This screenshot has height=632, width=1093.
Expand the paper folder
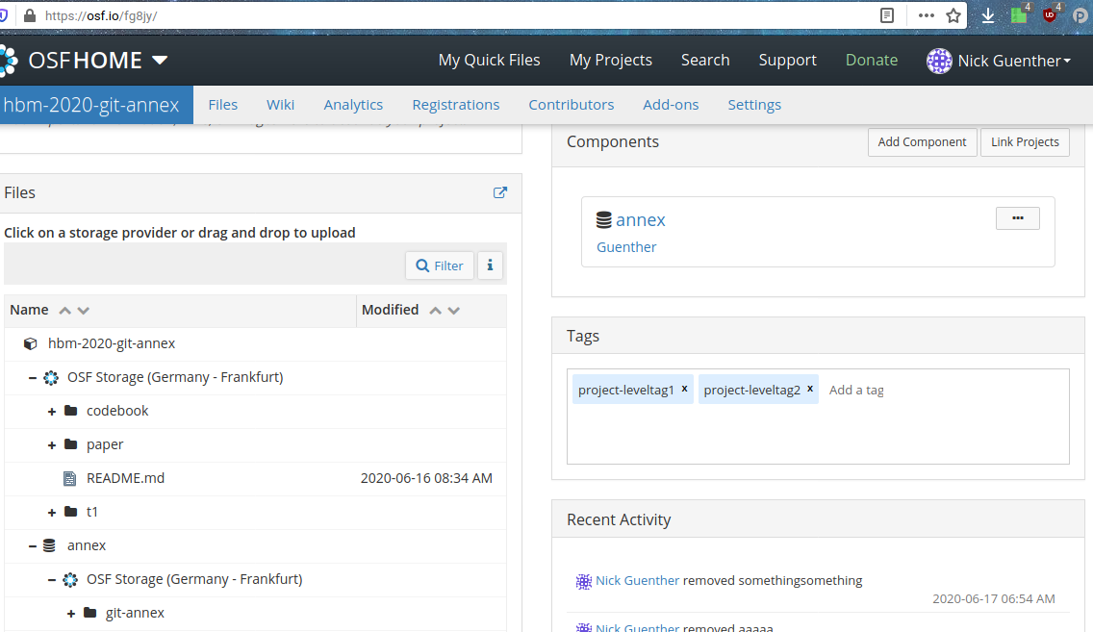pos(52,445)
